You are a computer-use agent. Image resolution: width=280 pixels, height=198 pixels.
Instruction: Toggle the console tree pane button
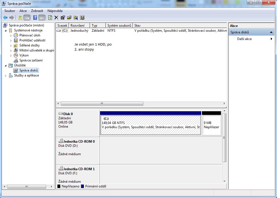click(27, 18)
